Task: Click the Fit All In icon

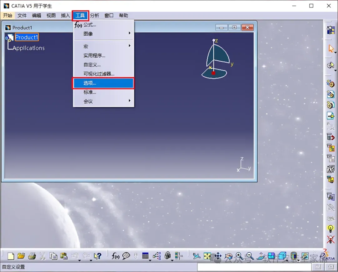Action: [x=207, y=256]
